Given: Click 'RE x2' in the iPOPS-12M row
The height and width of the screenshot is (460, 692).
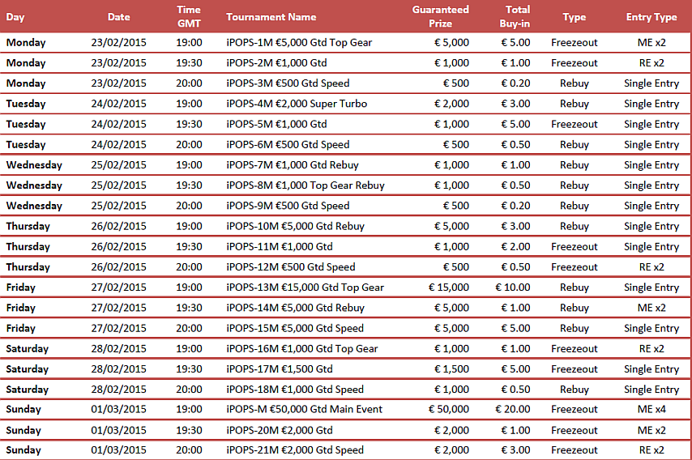Looking at the screenshot, I should tap(651, 266).
